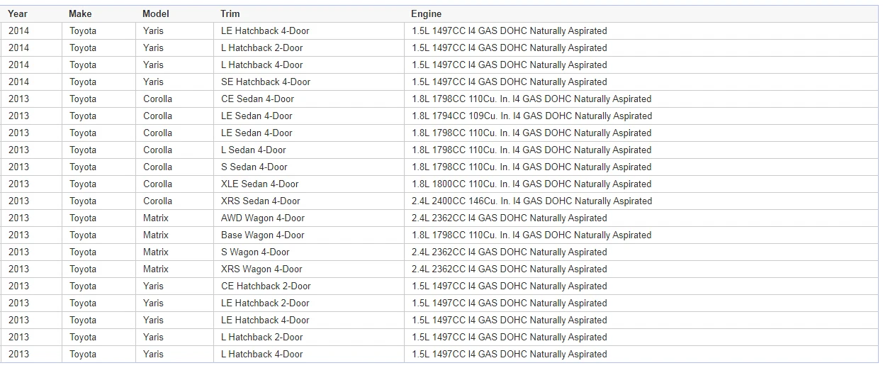883x368 pixels.
Task: Select the SE Hatchback 4-Door trim cell
Action: pyautogui.click(x=266, y=82)
